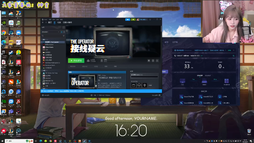Viewport: 254px width, 143px height.
Task: Collapse the bottom-most category header in game list
Action: [x=42, y=89]
